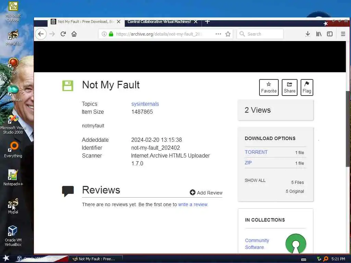Show site information icon in address bar
The width and height of the screenshot is (351, 263).
point(104,34)
